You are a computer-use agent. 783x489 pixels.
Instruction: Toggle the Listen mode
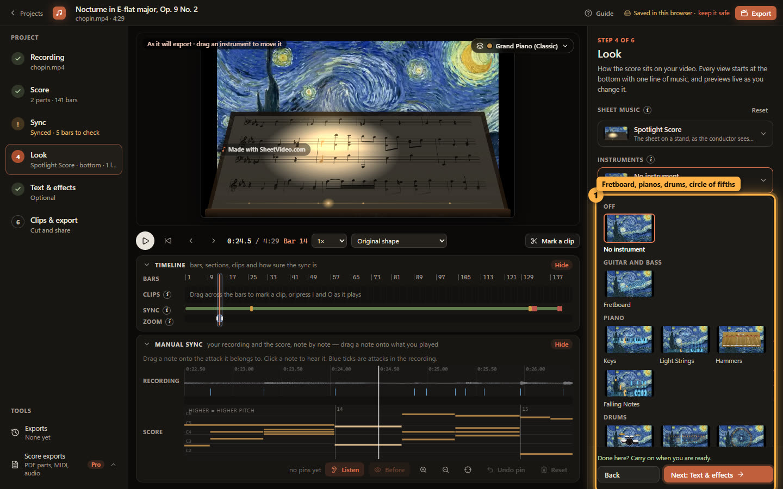[345, 470]
